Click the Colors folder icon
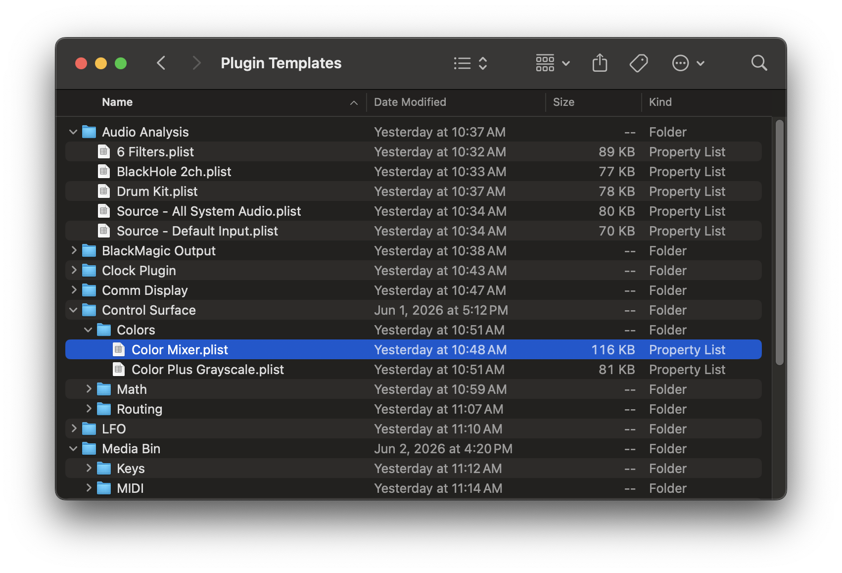 tap(104, 330)
